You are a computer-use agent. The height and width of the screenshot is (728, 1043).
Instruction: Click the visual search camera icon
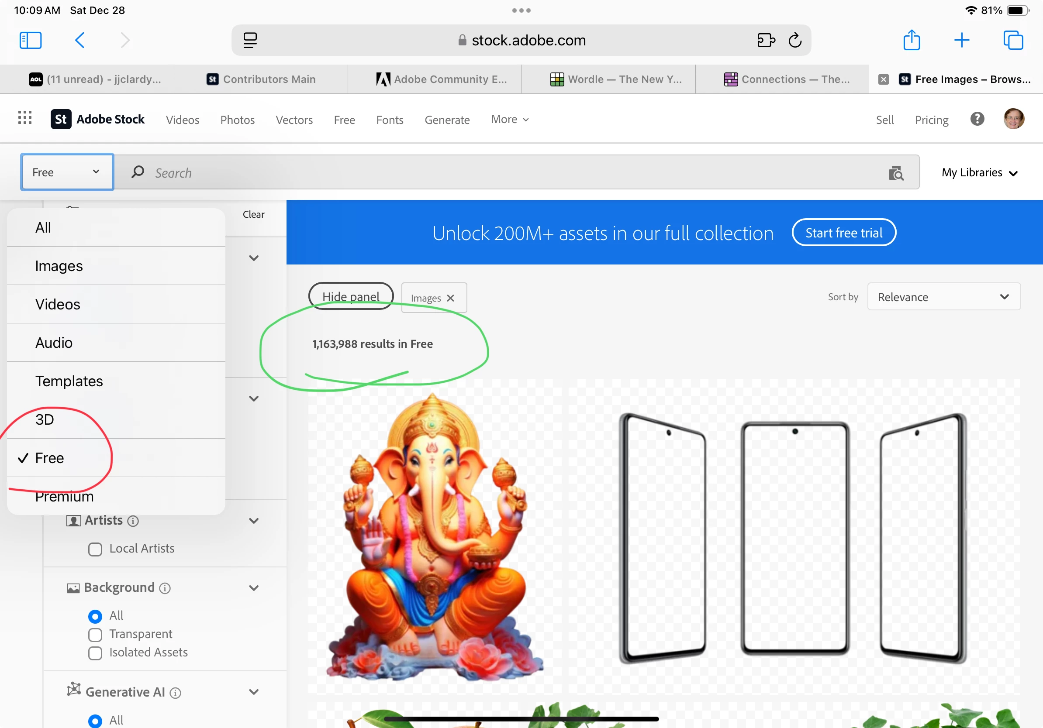tap(895, 173)
